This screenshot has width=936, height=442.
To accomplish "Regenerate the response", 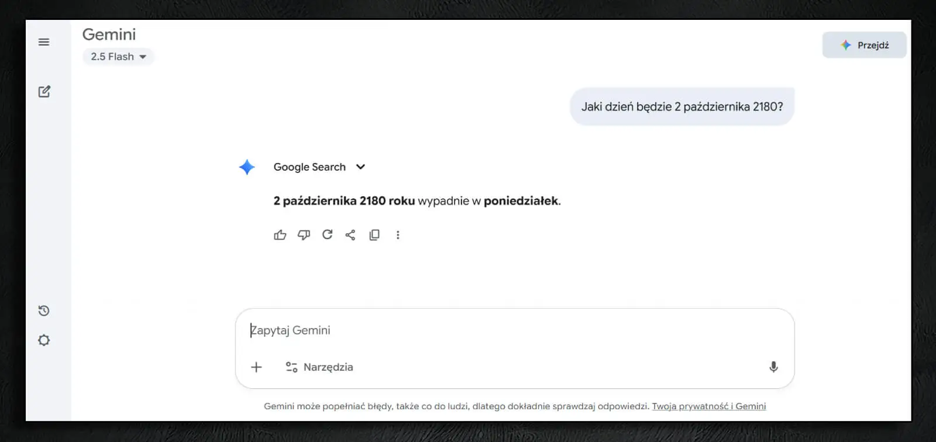I will tap(327, 235).
